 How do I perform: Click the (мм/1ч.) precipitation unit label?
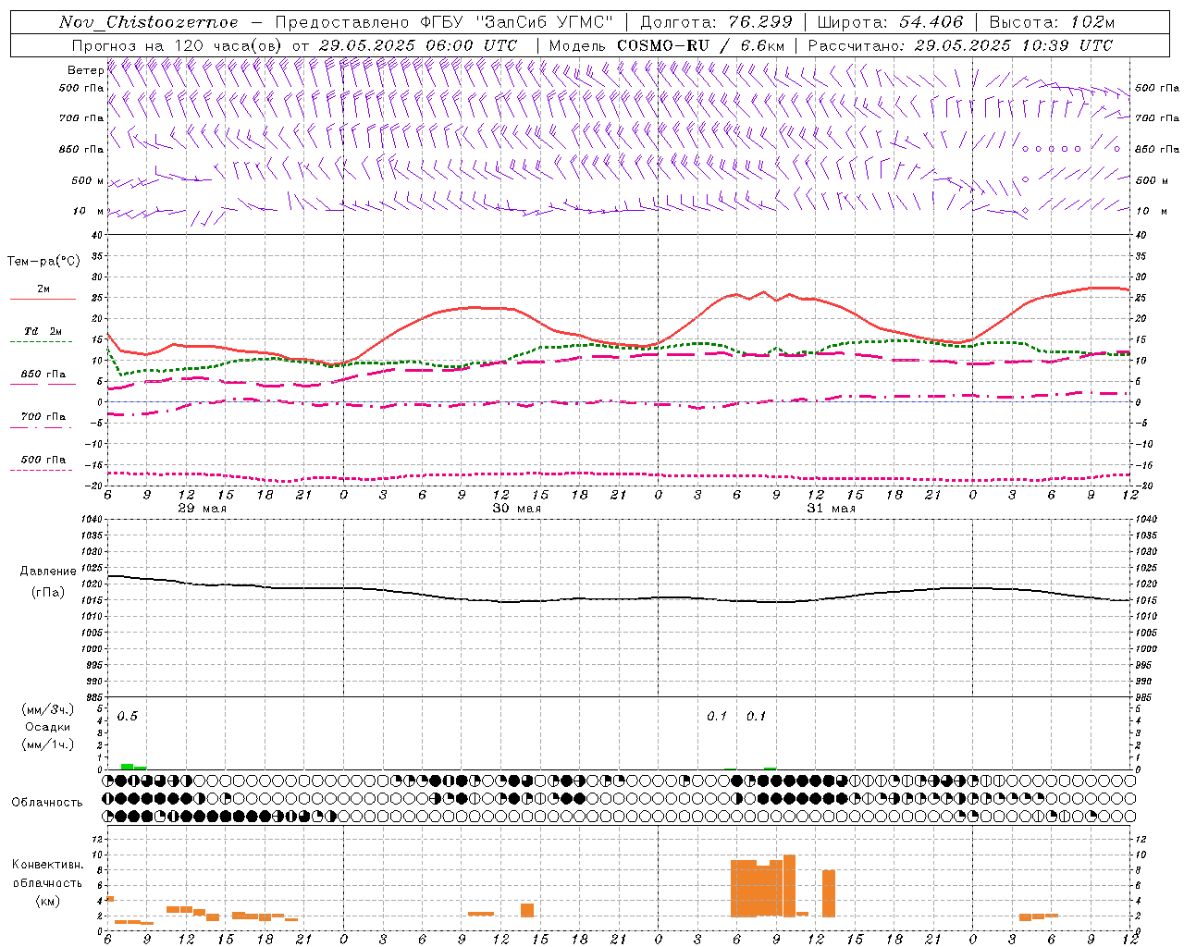[x=48, y=744]
